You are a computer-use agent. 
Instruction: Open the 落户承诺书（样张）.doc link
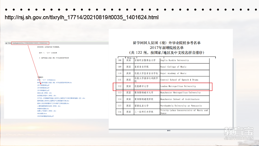[x=47, y=111]
